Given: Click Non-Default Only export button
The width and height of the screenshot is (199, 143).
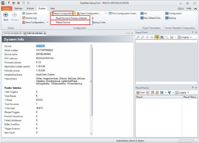Looking at the screenshot, I should tap(151, 18).
